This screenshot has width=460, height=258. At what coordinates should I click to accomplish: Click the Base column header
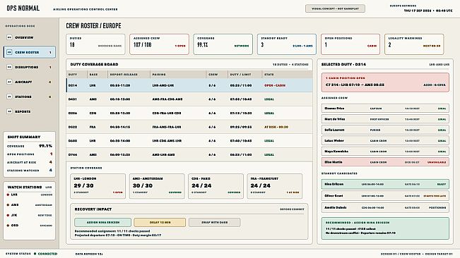pos(98,75)
